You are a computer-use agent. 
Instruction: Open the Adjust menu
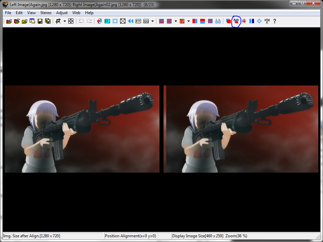coord(62,13)
